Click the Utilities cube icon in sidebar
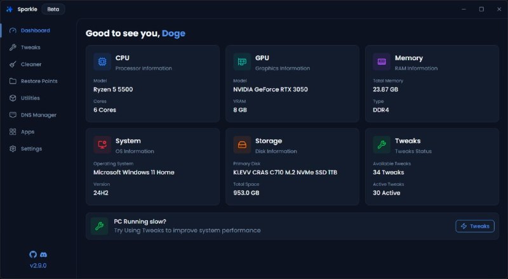This screenshot has width=508, height=279. coord(13,98)
